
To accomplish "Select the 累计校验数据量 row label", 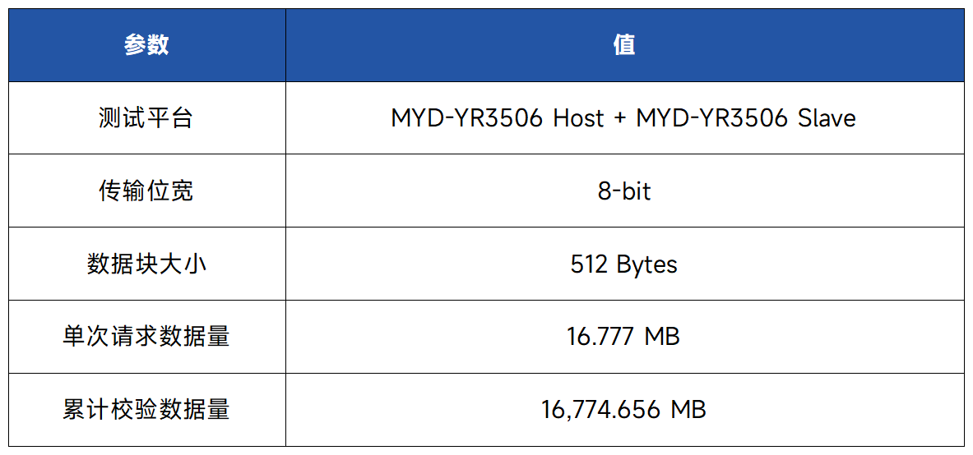I will [x=146, y=410].
